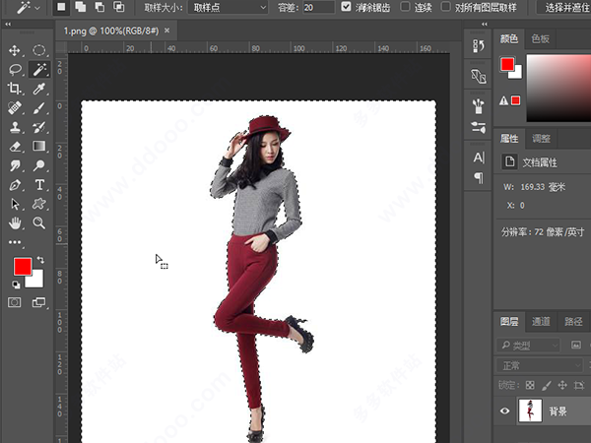This screenshot has width=591, height=443.
Task: Switch to the 路径 paths tab
Action: tap(573, 321)
